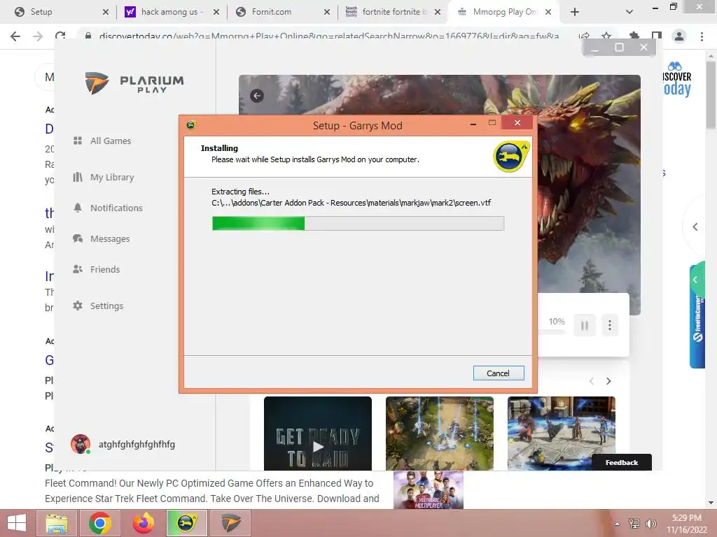Open volume icon in system tray
Viewport: 717px width, 537px height.
click(650, 524)
